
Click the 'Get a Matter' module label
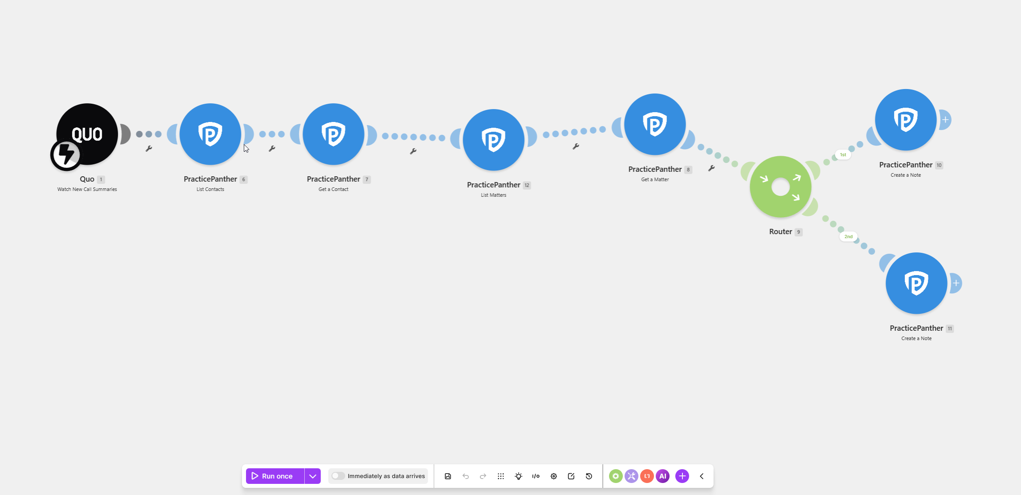pyautogui.click(x=655, y=179)
